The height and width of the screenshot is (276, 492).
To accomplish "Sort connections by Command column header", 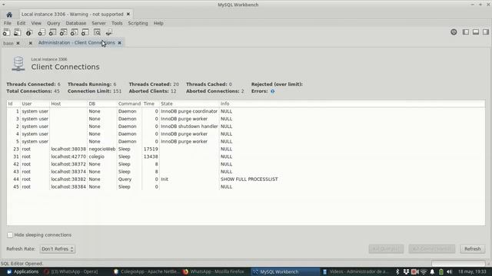I will coord(129,103).
